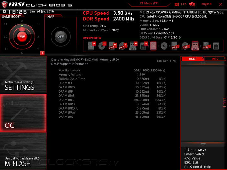Switch to the INFO tab
Screen dimensions: 227x170
pyautogui.click(x=215, y=59)
